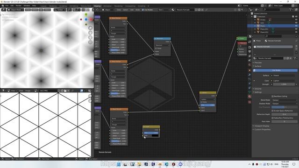Click the red X axis gizmo in viewport
The width and height of the screenshot is (299, 168).
tap(91, 20)
